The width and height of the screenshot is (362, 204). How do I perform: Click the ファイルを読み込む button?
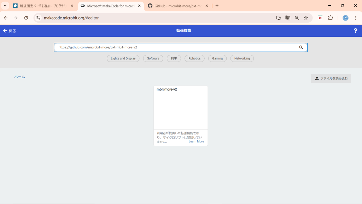pyautogui.click(x=331, y=78)
